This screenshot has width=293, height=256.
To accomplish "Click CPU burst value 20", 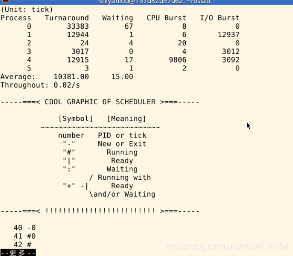I will coord(182,43).
